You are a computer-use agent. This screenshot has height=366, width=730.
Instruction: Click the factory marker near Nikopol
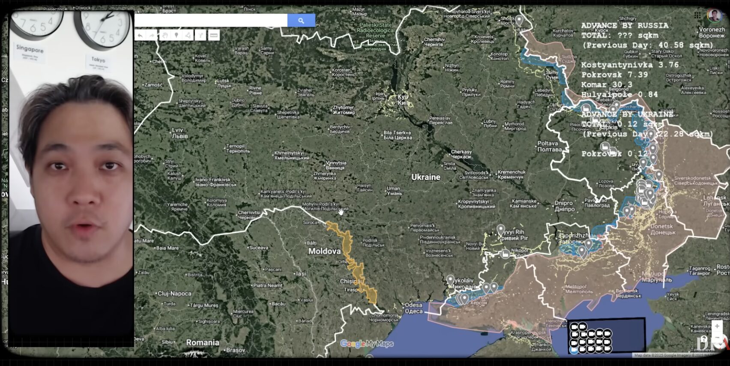click(x=506, y=254)
